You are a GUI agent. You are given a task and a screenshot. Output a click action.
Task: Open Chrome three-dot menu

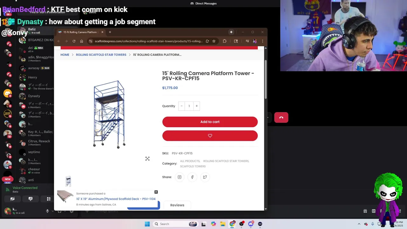click(262, 41)
